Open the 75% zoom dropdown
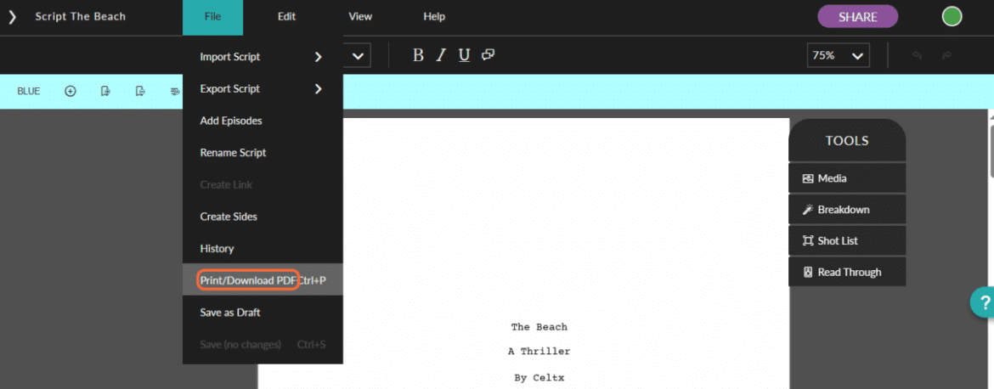Viewport: 994px width, 389px height. coord(838,56)
